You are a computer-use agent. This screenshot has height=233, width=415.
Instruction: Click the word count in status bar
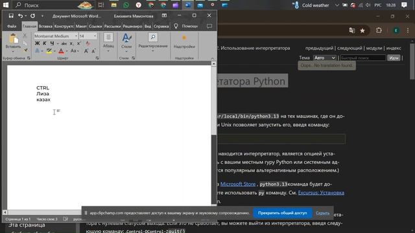(x=47, y=219)
